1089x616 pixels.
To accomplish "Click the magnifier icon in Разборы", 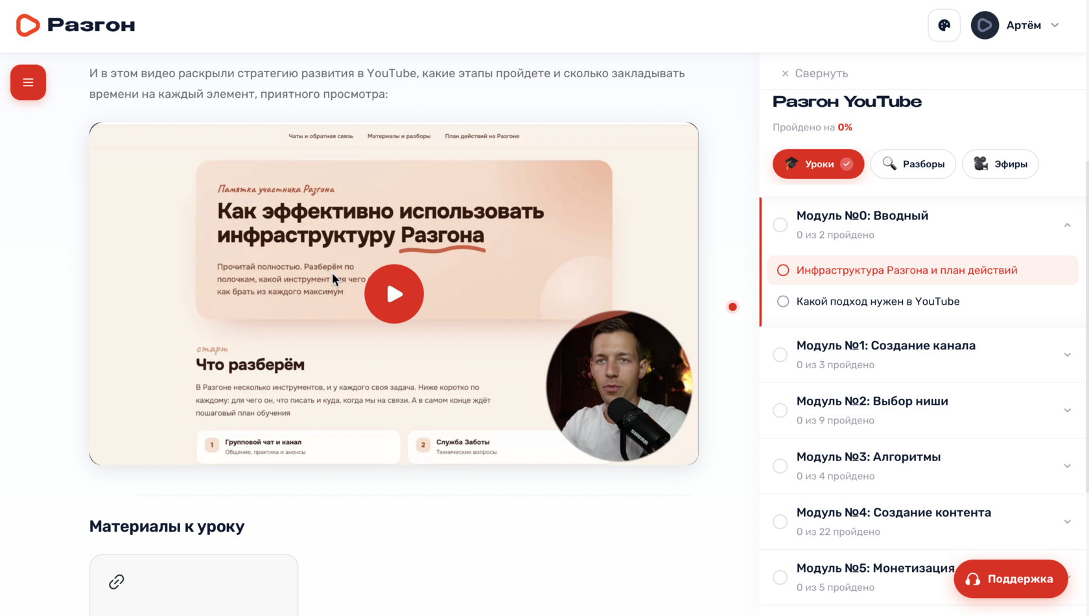I will pyautogui.click(x=889, y=163).
